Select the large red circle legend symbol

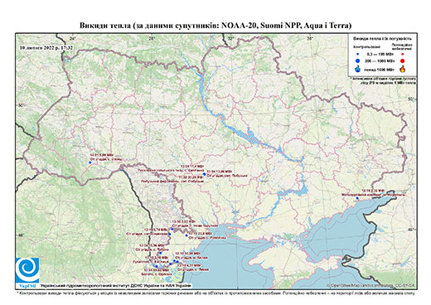(403, 61)
